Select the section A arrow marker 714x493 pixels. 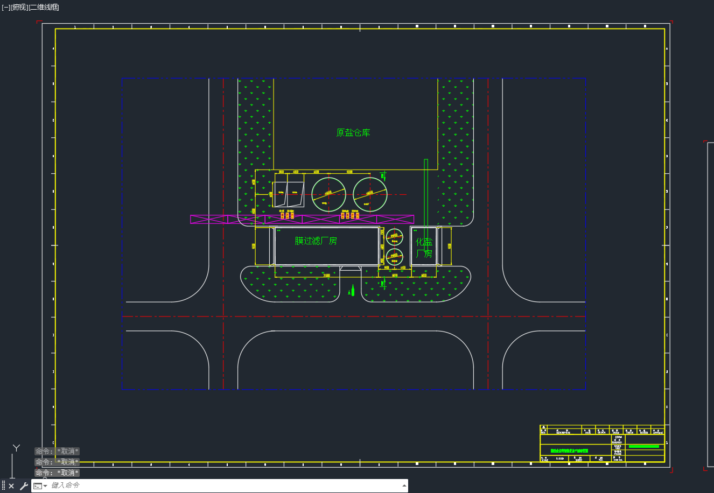pos(352,290)
